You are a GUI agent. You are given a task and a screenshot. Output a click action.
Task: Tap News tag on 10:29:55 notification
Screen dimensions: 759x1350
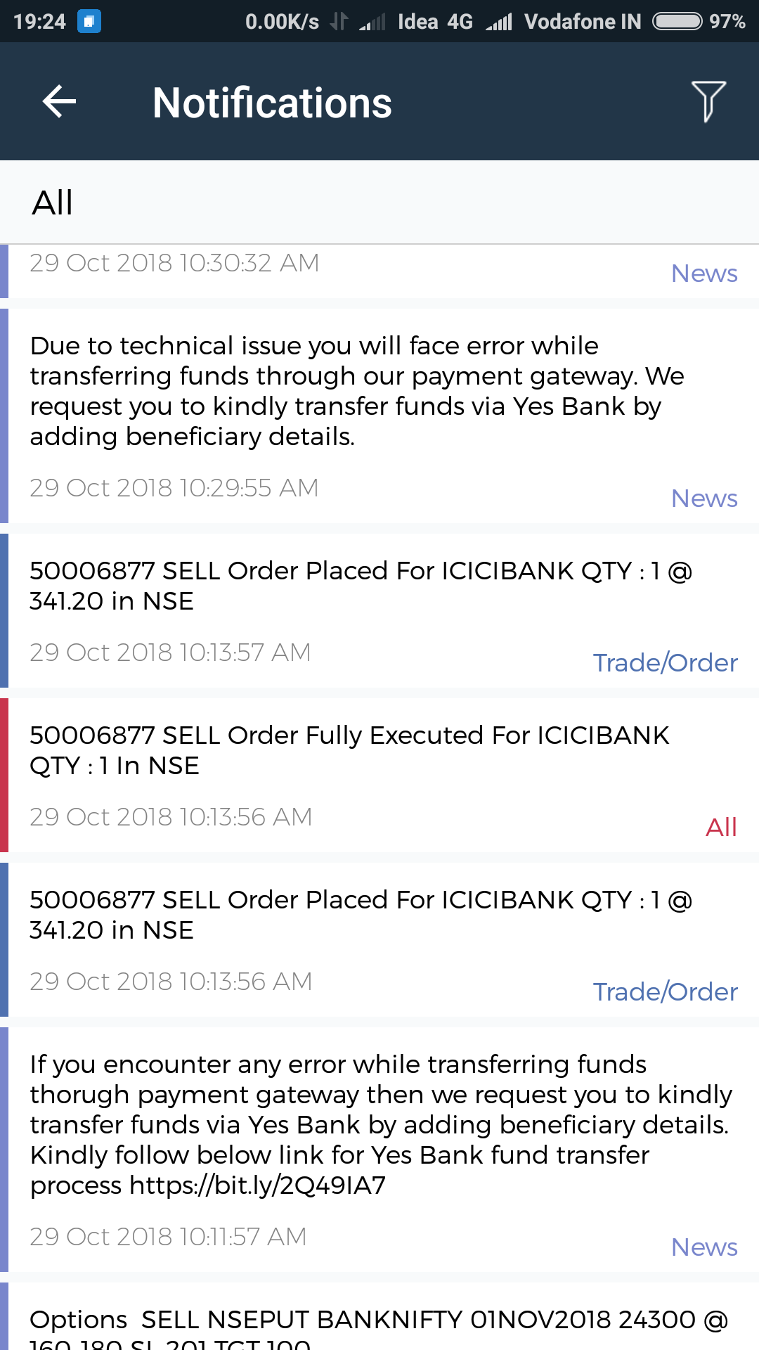[704, 499]
